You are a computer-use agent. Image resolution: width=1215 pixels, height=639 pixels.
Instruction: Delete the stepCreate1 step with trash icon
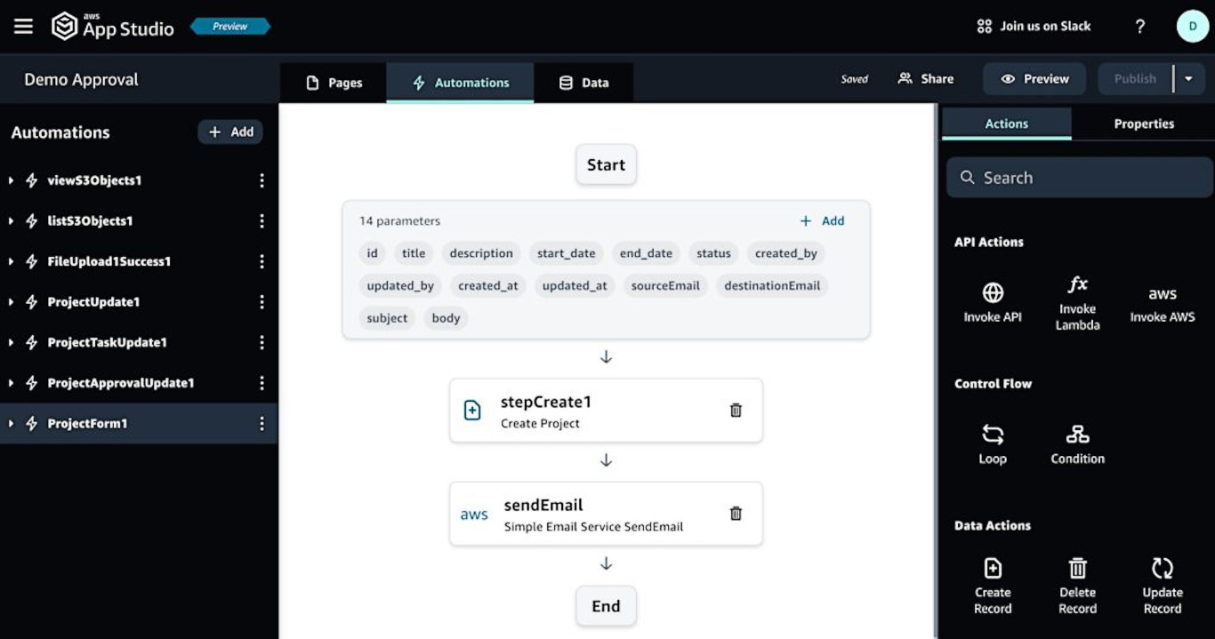pos(736,411)
